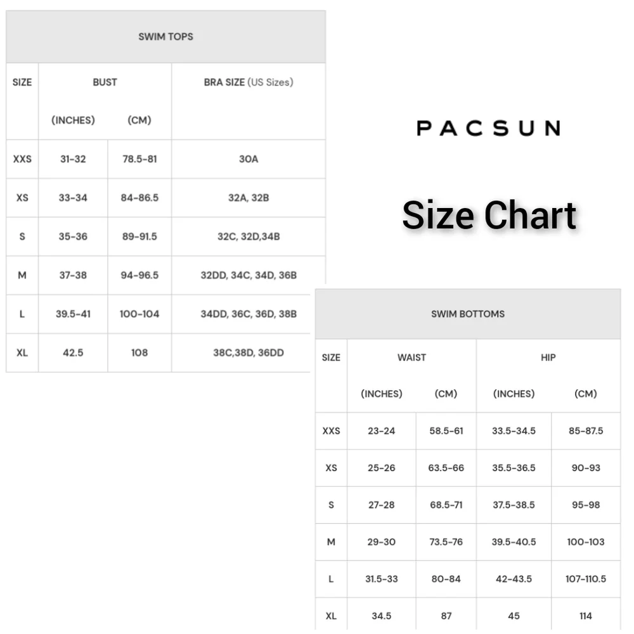This screenshot has width=634, height=634.
Task: Click the swim tops XXS size label
Action: (22, 159)
